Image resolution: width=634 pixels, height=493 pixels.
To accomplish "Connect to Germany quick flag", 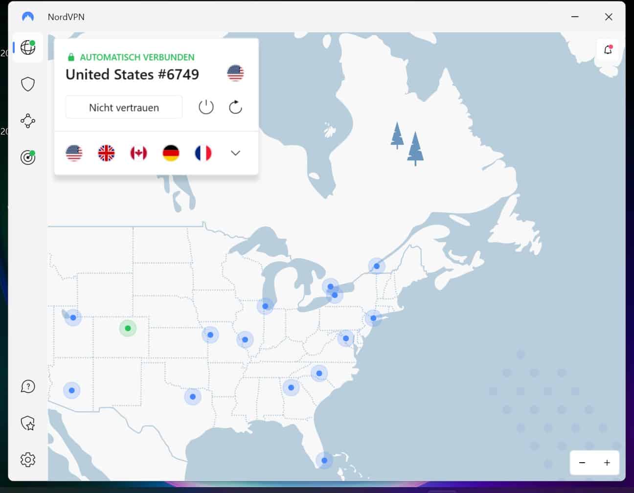I will coord(171,153).
